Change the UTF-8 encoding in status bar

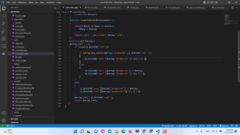tap(202, 126)
